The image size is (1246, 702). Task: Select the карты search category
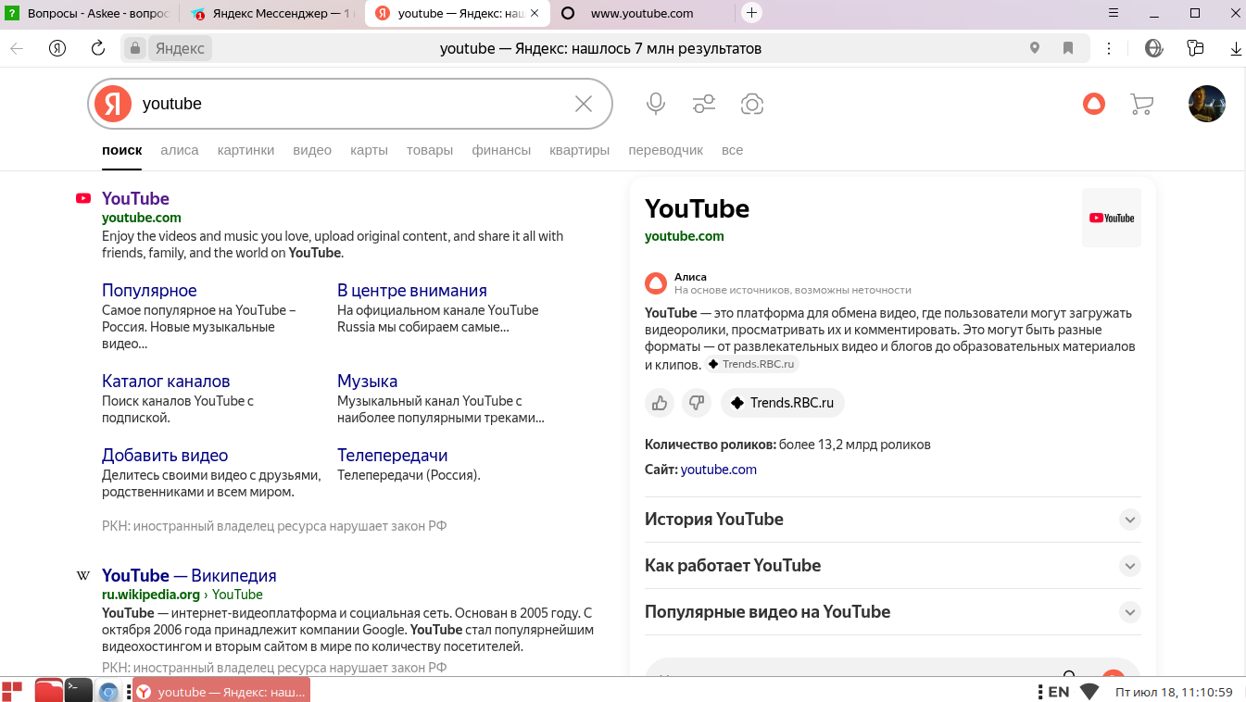(369, 150)
